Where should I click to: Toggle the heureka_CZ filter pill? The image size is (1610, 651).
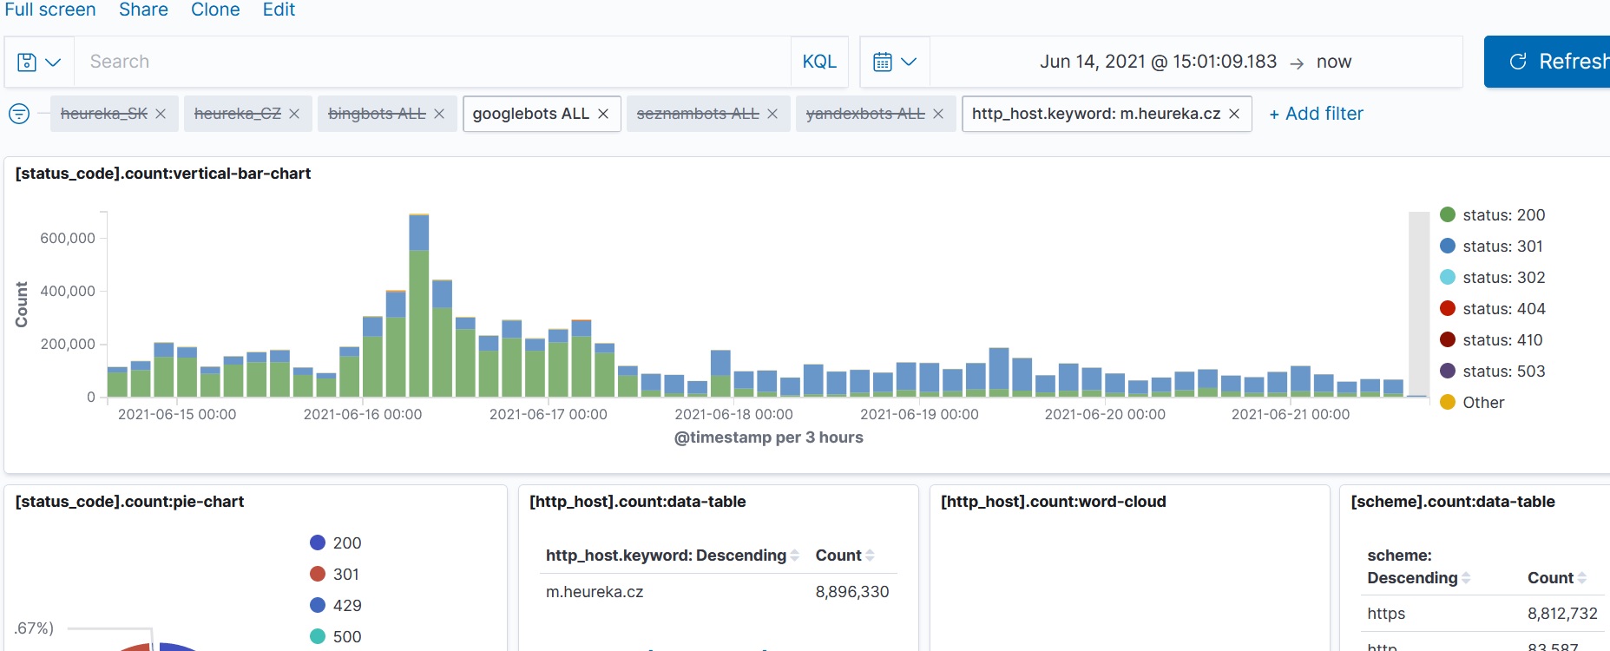tap(238, 114)
